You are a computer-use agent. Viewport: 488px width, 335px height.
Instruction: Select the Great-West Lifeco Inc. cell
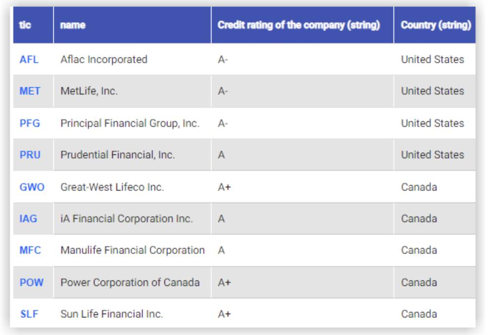click(112, 187)
